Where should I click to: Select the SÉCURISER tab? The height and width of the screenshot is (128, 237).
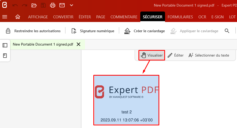tap(153, 17)
